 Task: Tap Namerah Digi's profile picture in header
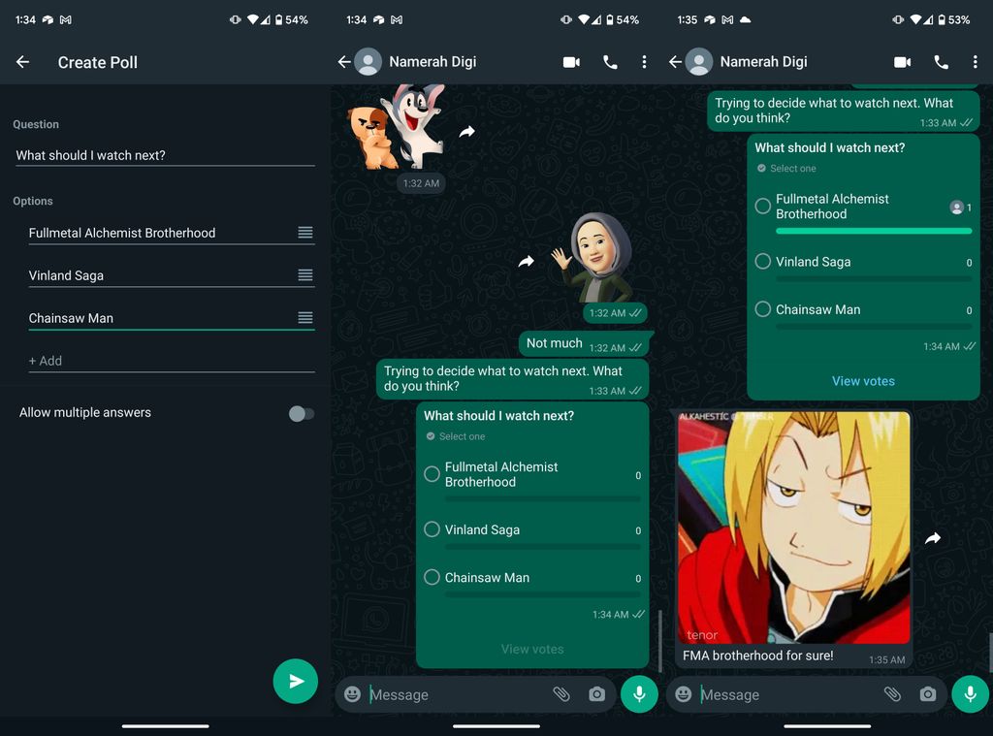pyautogui.click(x=699, y=61)
